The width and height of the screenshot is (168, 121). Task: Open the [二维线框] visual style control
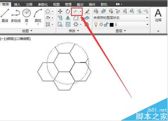23,39
